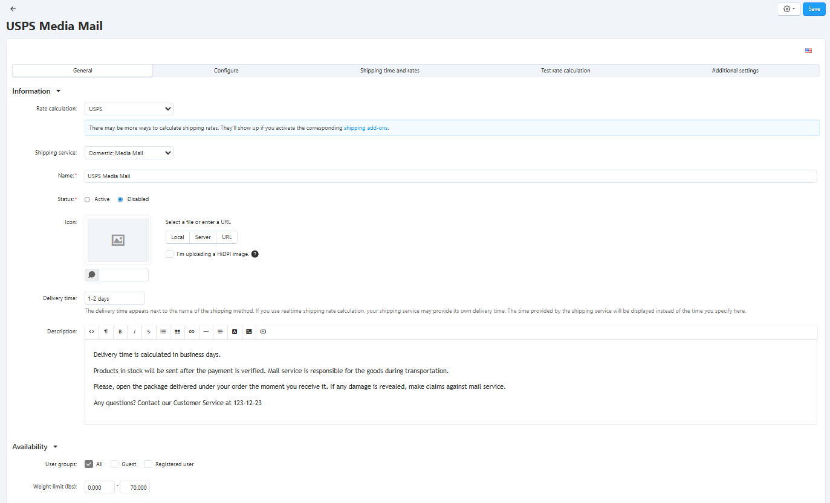Choose Local file upload button

coord(178,237)
